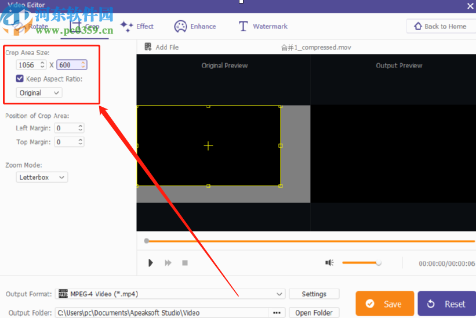Open the Original aspect ratio dropdown
476x318 pixels.
pyautogui.click(x=39, y=93)
